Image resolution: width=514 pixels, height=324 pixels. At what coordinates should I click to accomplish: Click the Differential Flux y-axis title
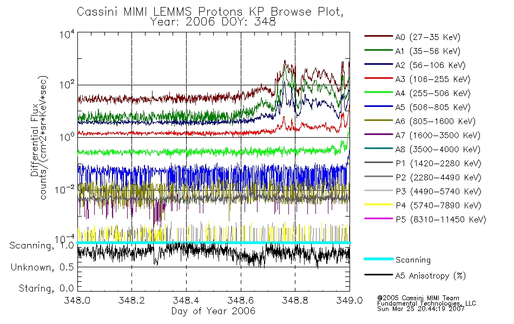coord(35,140)
